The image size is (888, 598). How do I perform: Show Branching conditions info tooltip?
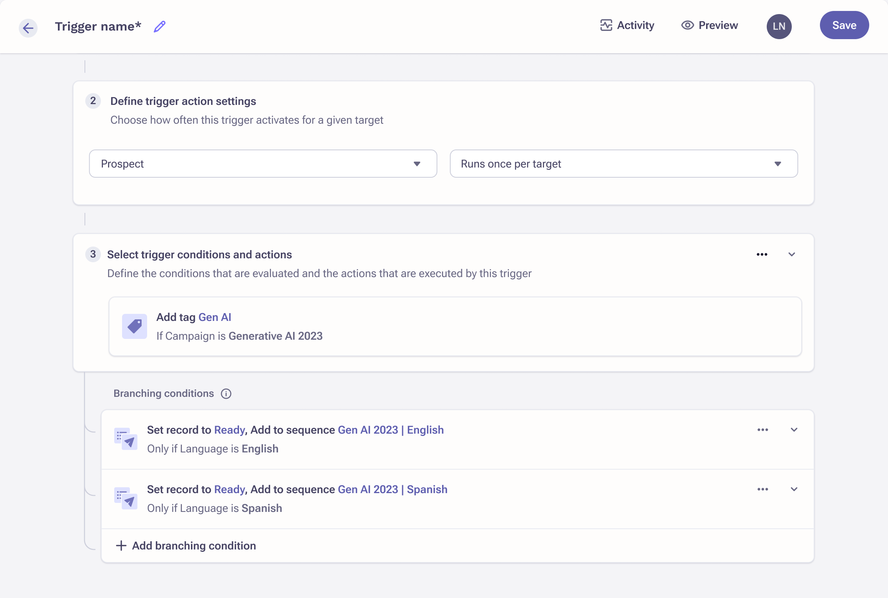[226, 393]
